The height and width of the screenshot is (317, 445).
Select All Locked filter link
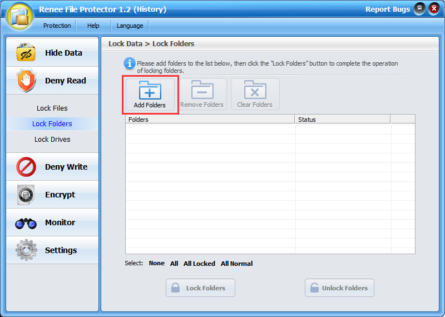click(199, 264)
